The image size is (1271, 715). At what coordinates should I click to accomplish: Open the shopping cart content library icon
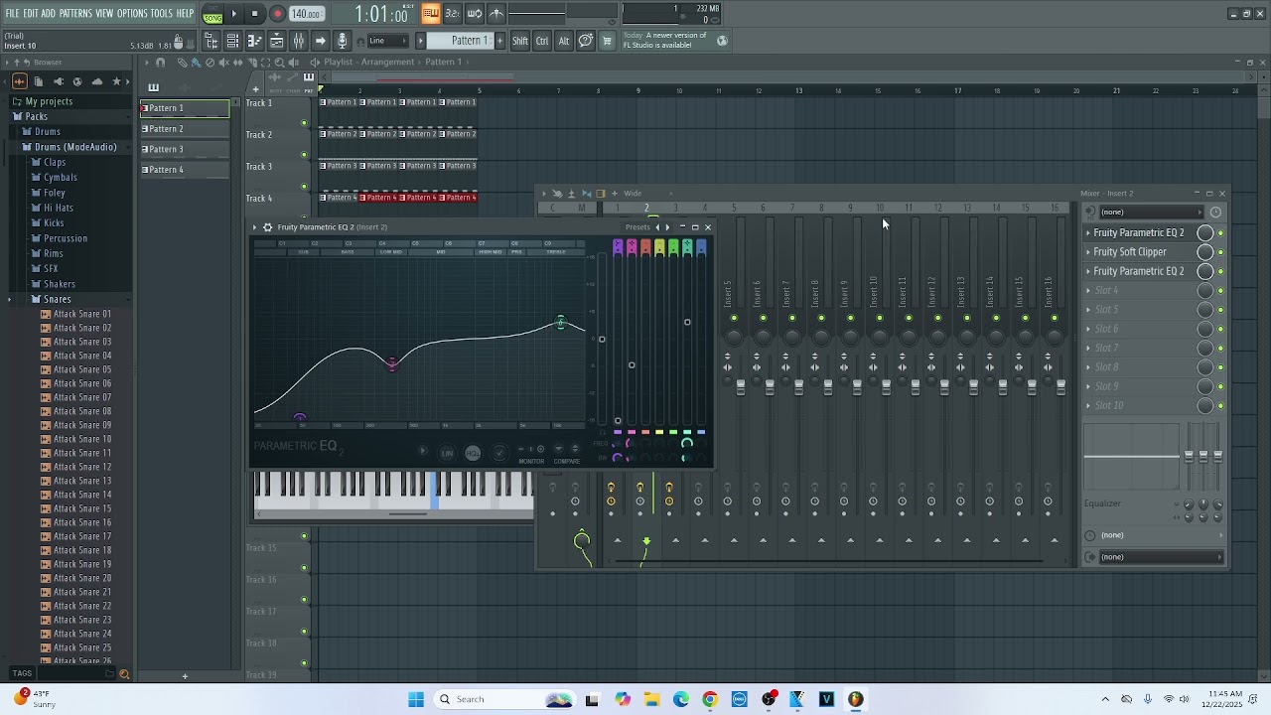click(607, 41)
